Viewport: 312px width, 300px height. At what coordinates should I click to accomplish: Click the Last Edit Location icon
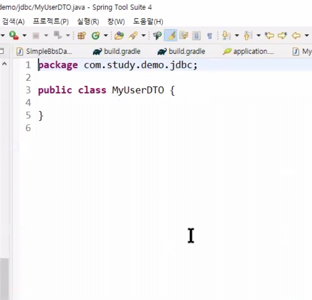[269, 36]
